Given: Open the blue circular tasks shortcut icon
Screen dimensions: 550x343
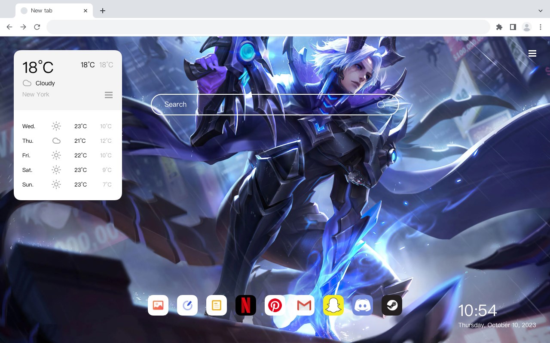Looking at the screenshot, I should (x=187, y=305).
